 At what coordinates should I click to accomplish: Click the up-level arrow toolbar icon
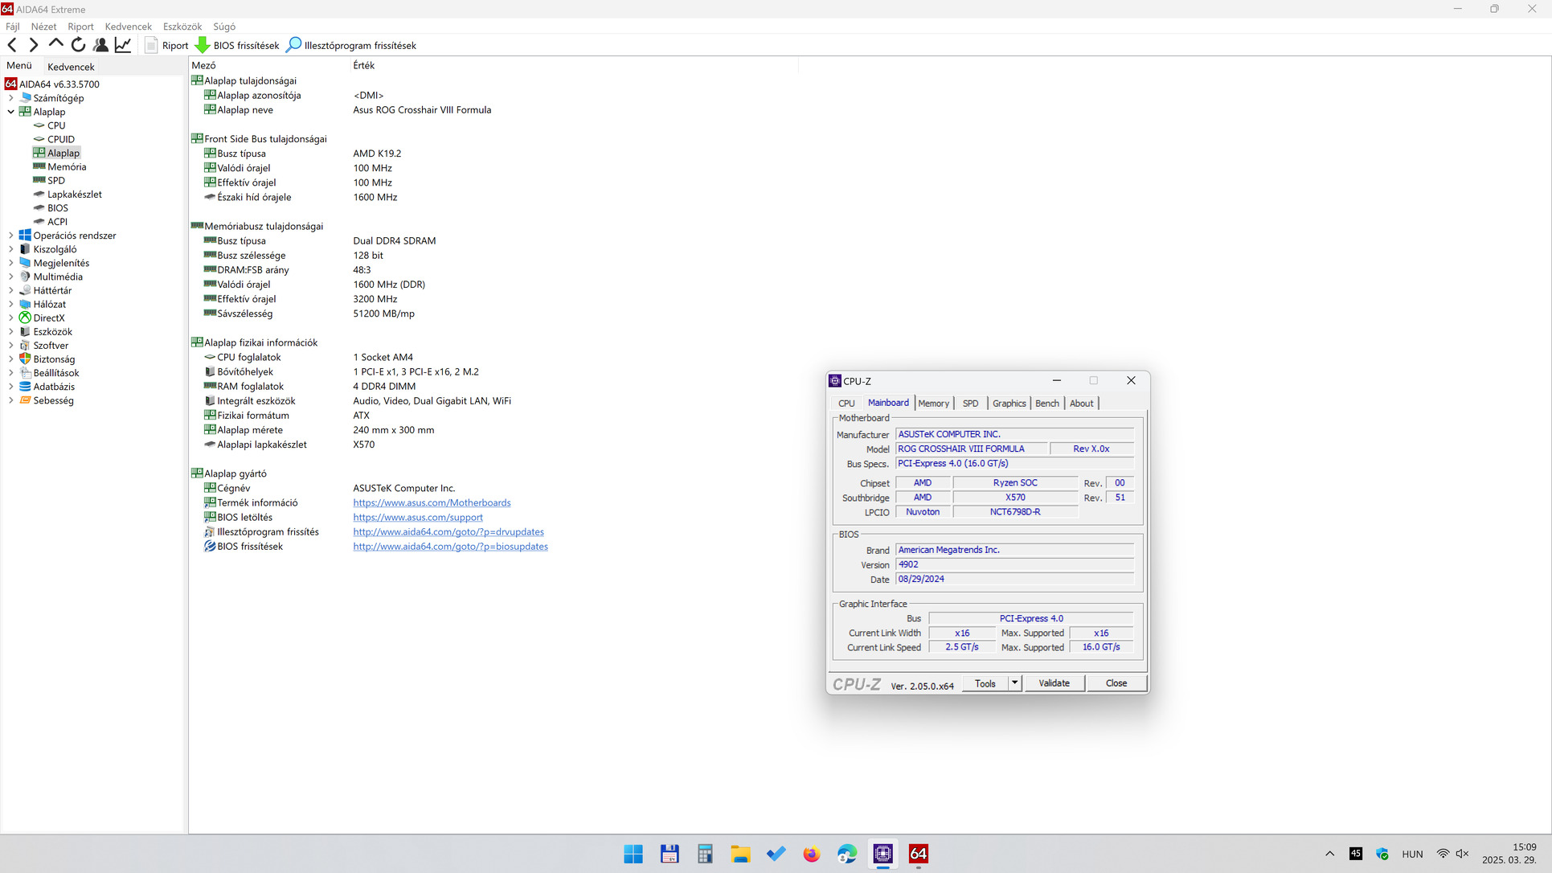point(55,44)
